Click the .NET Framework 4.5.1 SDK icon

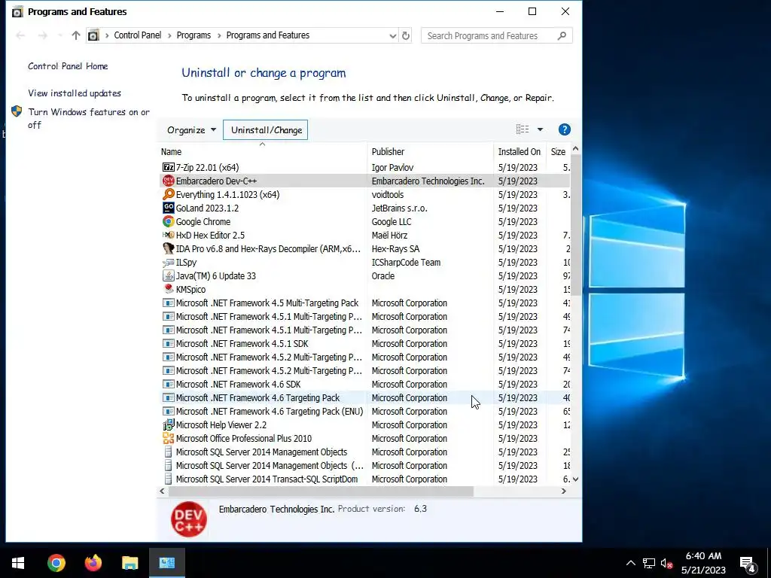click(168, 343)
